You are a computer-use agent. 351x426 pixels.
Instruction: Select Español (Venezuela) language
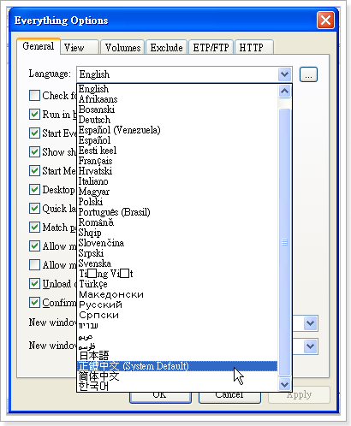pos(177,130)
